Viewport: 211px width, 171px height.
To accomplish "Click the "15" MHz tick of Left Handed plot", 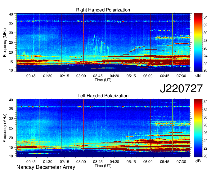I will (x=11, y=147).
